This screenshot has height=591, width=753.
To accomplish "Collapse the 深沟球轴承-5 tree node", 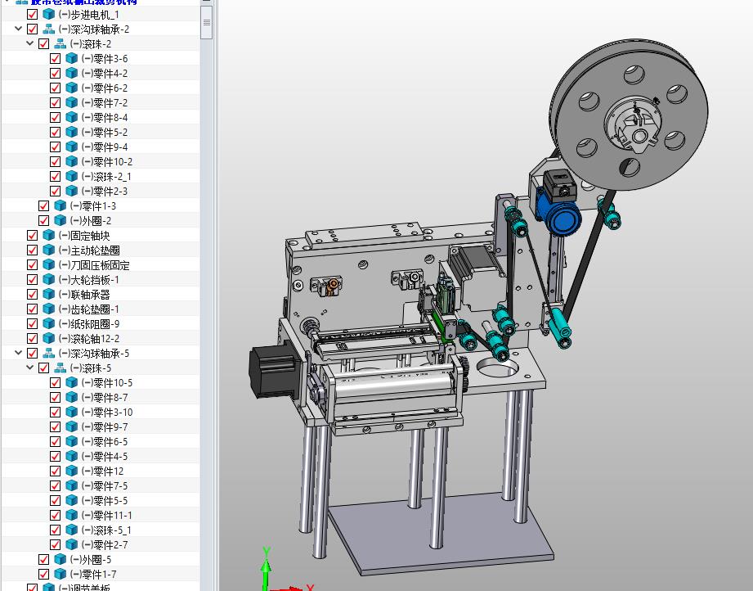I will tap(18, 353).
